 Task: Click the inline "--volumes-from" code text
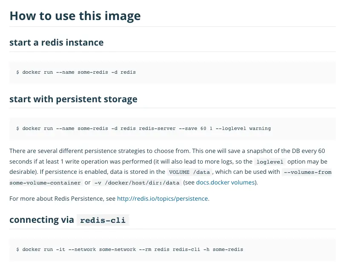pyautogui.click(x=306, y=172)
